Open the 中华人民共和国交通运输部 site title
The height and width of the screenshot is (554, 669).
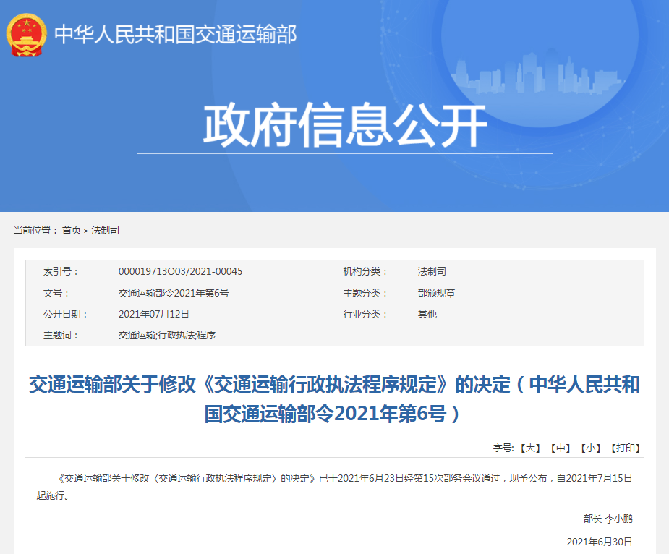pos(176,34)
